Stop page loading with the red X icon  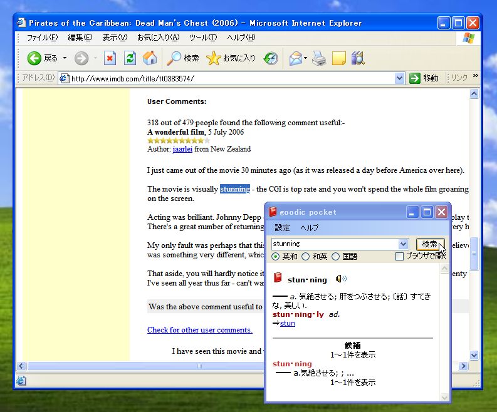(x=110, y=58)
